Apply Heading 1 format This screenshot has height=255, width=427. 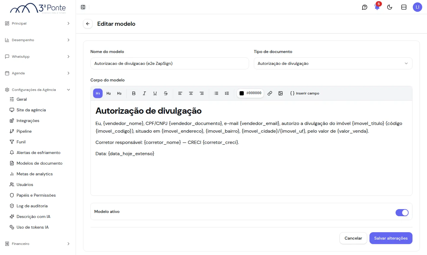pos(98,93)
